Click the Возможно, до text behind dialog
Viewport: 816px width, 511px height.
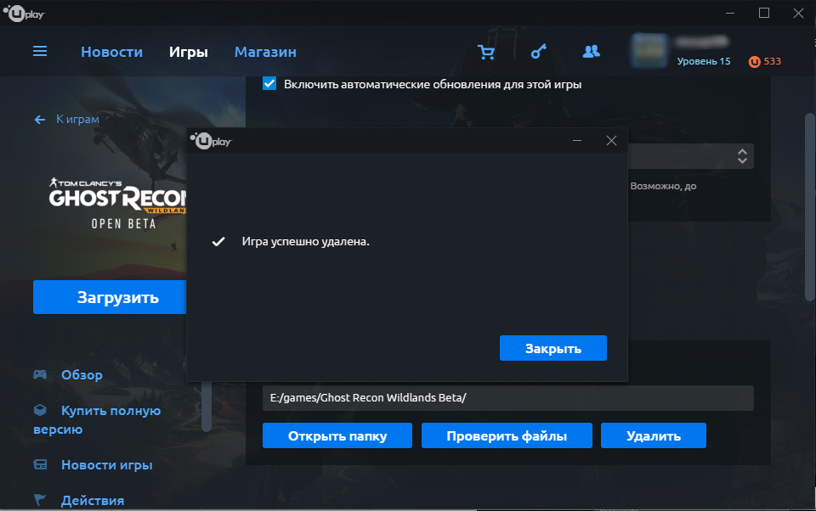pyautogui.click(x=663, y=186)
